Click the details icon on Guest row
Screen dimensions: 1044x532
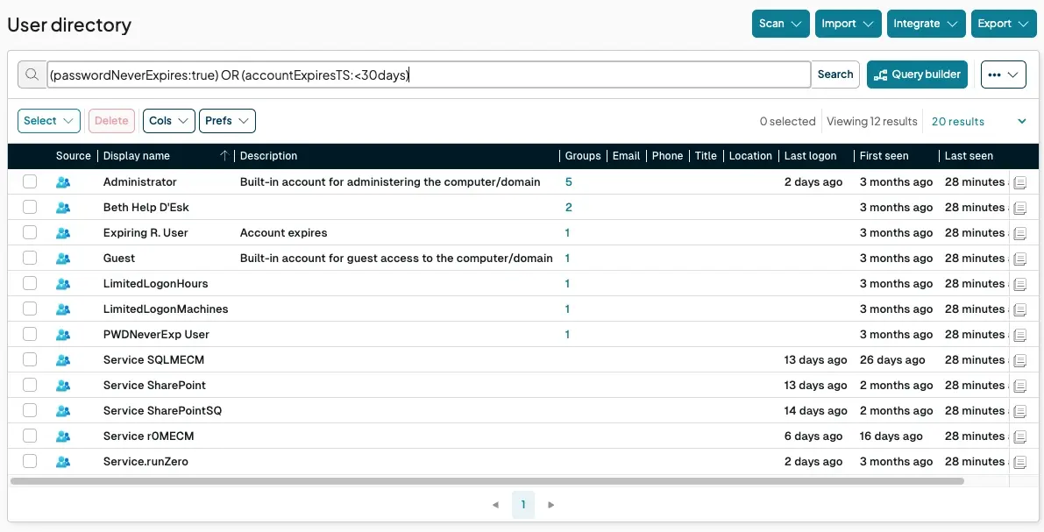point(1019,259)
